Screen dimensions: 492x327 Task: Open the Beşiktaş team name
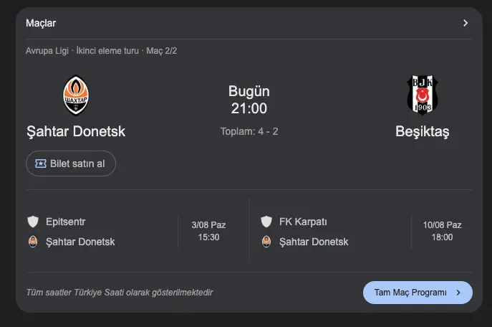click(423, 132)
